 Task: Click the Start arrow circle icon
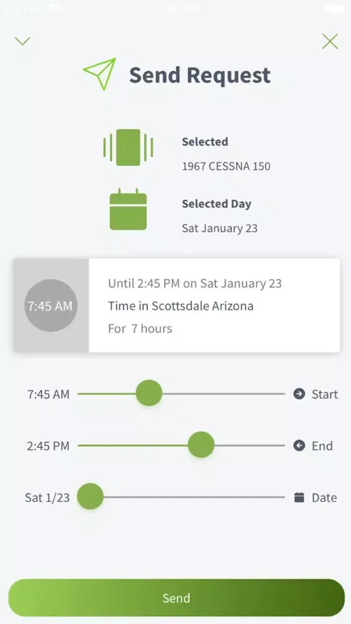299,394
